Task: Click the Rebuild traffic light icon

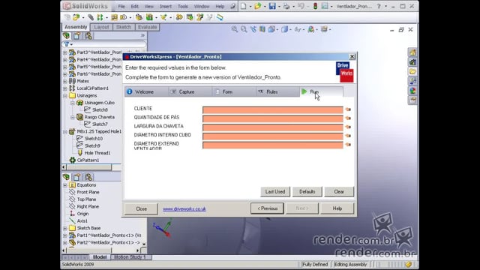Action: tap(315, 6)
